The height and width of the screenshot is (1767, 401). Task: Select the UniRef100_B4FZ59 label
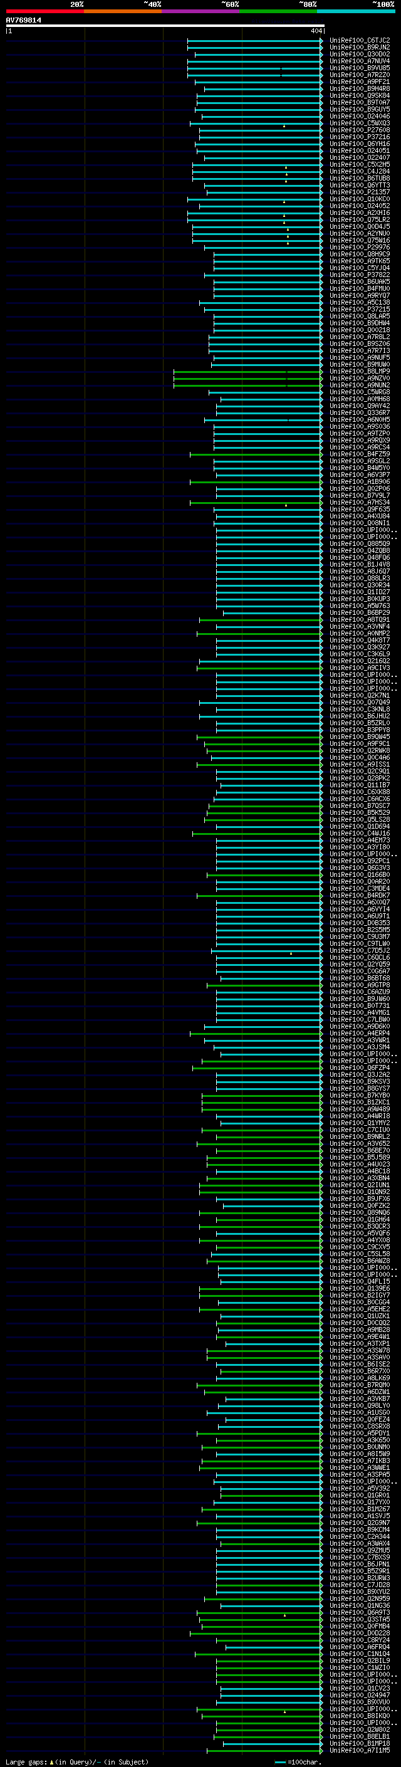point(359,454)
